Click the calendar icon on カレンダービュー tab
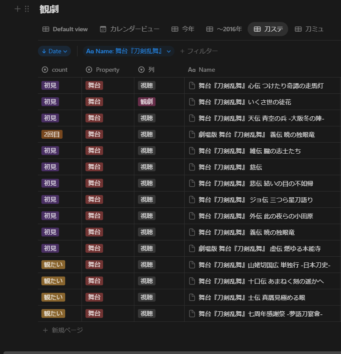The height and width of the screenshot is (354, 341). click(103, 29)
